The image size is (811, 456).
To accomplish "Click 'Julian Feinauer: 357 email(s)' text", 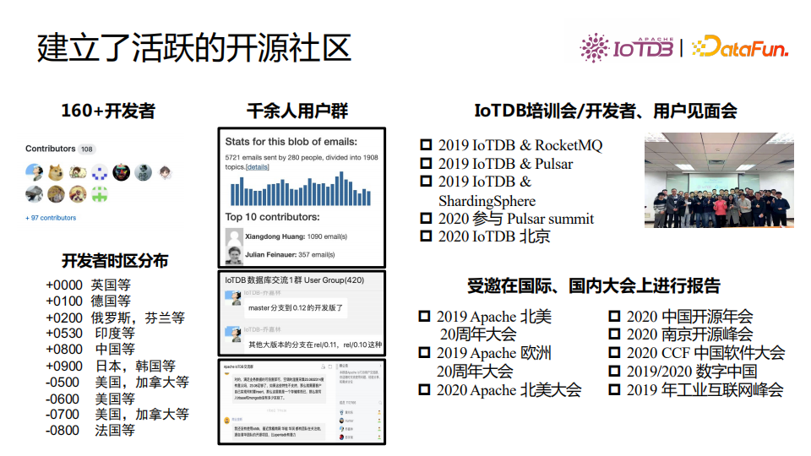I will [x=290, y=255].
